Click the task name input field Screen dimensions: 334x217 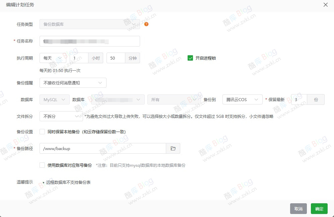click(89, 41)
